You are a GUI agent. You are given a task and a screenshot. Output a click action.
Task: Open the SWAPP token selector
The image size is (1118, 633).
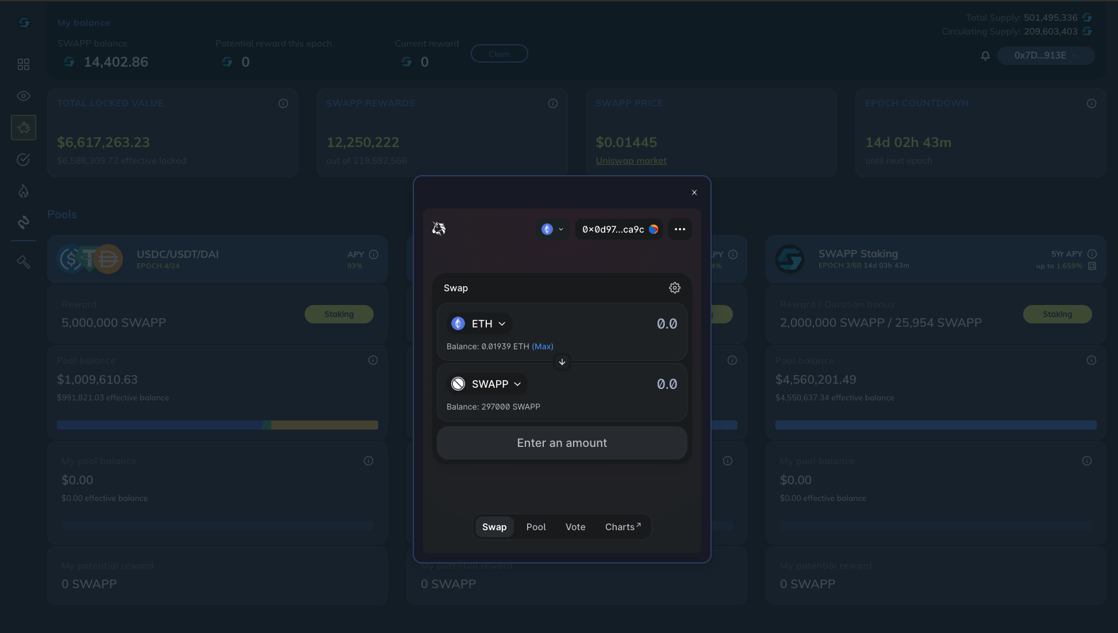[x=487, y=384]
